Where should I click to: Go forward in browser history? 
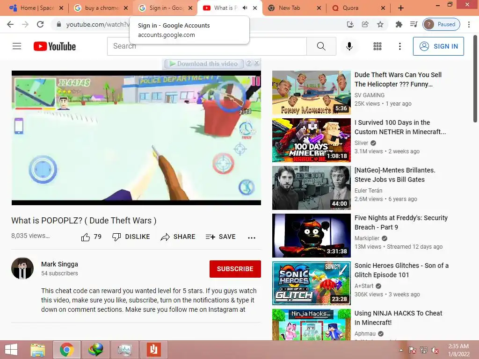(x=25, y=24)
